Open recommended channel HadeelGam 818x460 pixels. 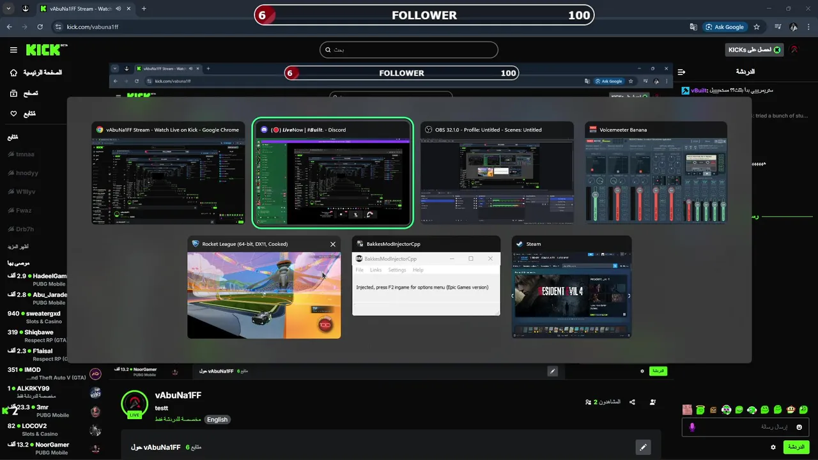[37, 280]
